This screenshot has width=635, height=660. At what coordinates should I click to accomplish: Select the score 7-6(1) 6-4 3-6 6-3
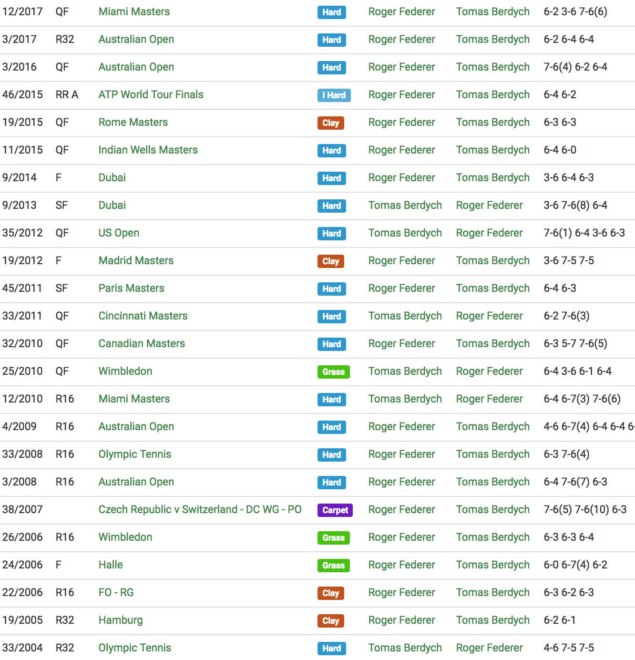click(x=584, y=233)
